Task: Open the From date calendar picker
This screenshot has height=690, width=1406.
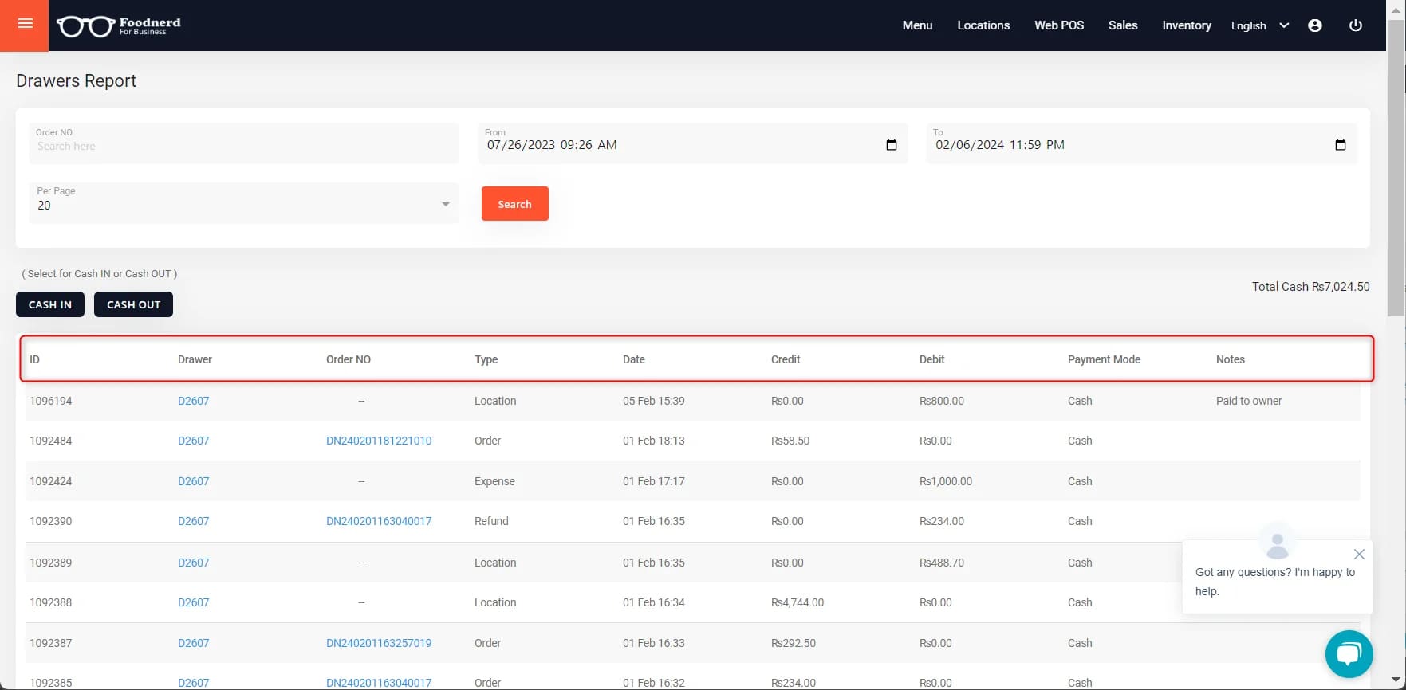Action: [892, 145]
